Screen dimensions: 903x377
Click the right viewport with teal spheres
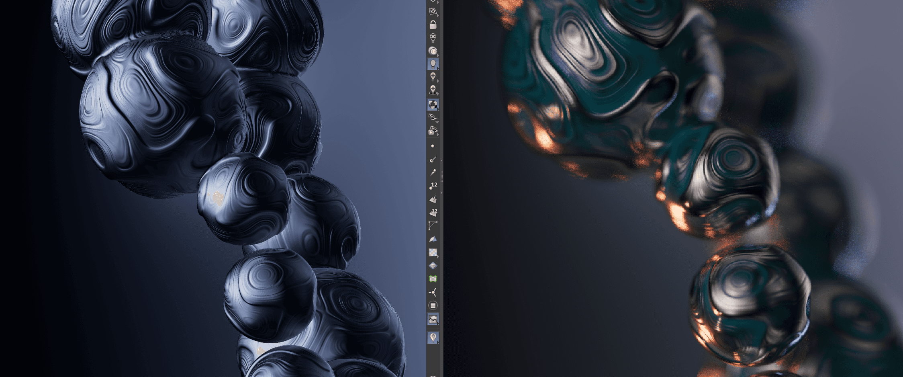pos(673,188)
